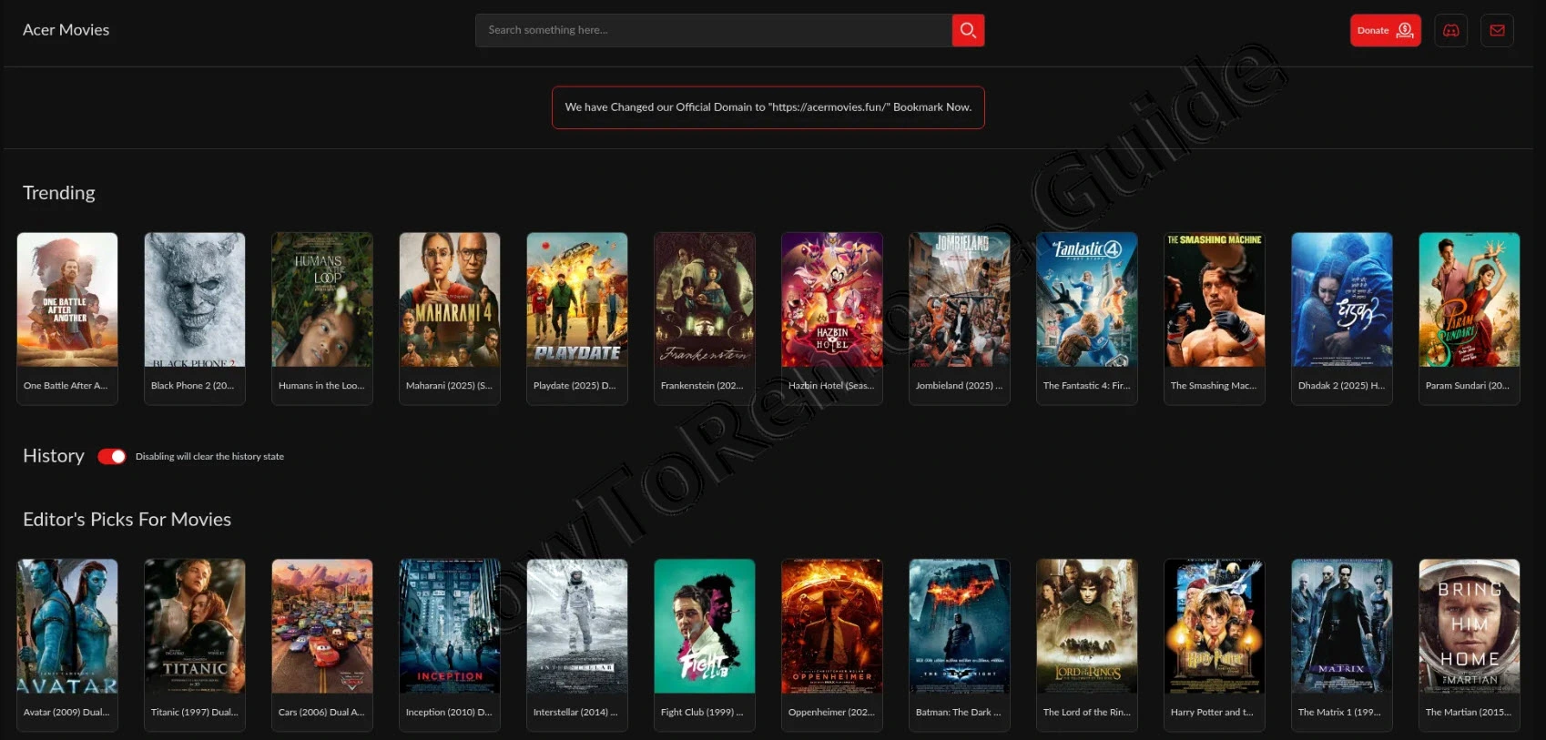Image resolution: width=1546 pixels, height=740 pixels.
Task: Click the official domain change notice
Action: [768, 107]
